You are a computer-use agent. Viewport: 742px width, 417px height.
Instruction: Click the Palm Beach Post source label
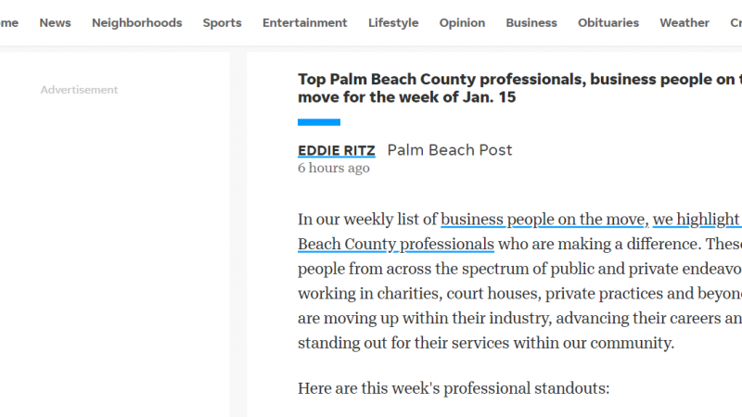click(x=450, y=150)
